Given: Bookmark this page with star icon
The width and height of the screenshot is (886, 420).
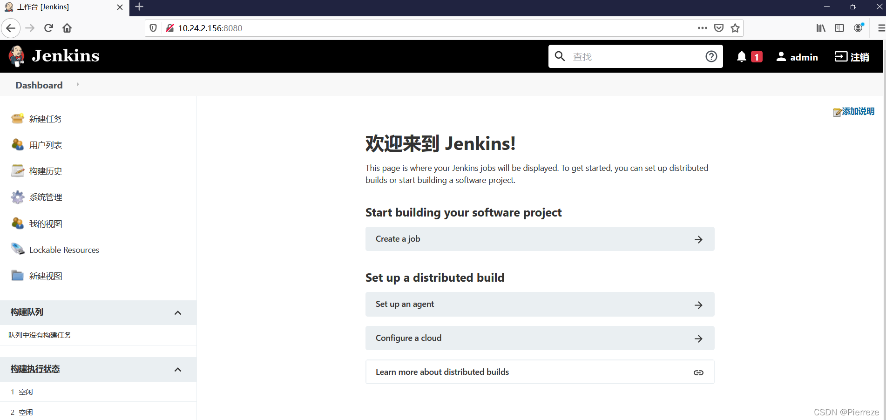Looking at the screenshot, I should point(735,28).
